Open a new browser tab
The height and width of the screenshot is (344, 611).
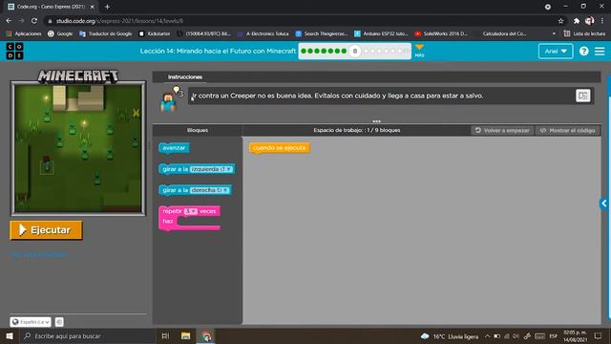click(107, 7)
